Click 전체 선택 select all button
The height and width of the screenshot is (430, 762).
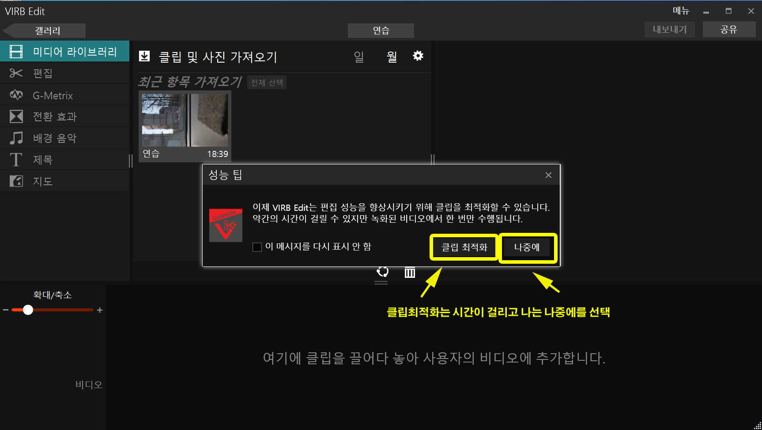tap(267, 82)
